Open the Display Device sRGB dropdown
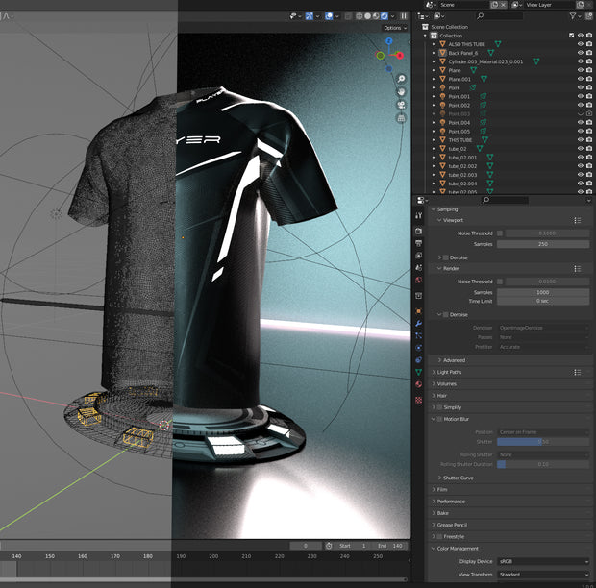Image resolution: width=596 pixels, height=588 pixels. (x=543, y=561)
